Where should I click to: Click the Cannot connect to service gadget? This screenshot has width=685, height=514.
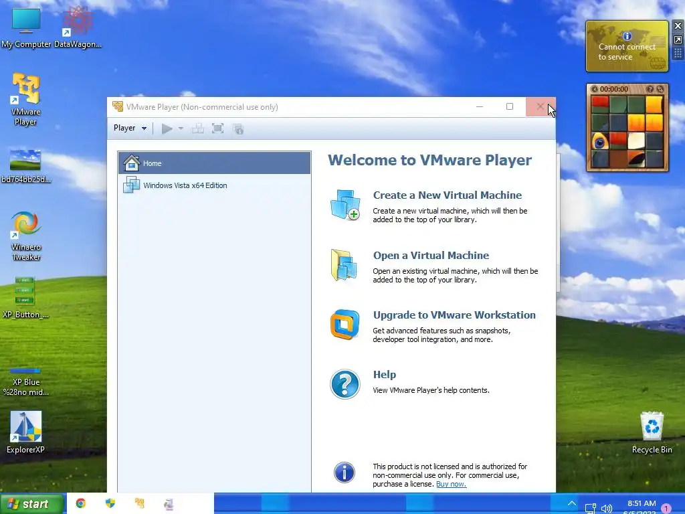click(x=627, y=46)
